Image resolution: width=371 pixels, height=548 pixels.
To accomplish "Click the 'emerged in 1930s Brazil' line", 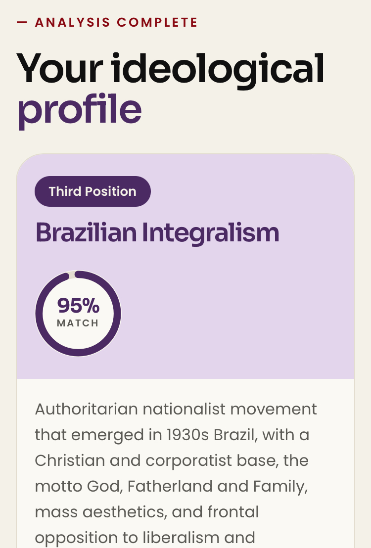I will 172,435.
